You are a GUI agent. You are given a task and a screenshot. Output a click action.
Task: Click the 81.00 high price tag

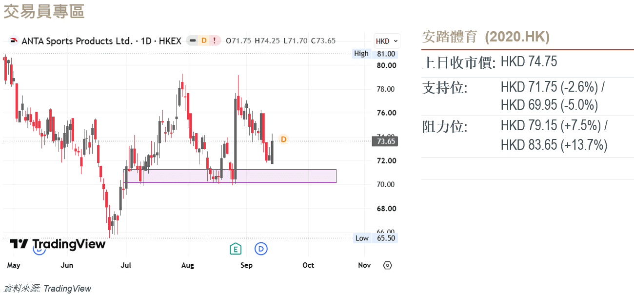[386, 54]
